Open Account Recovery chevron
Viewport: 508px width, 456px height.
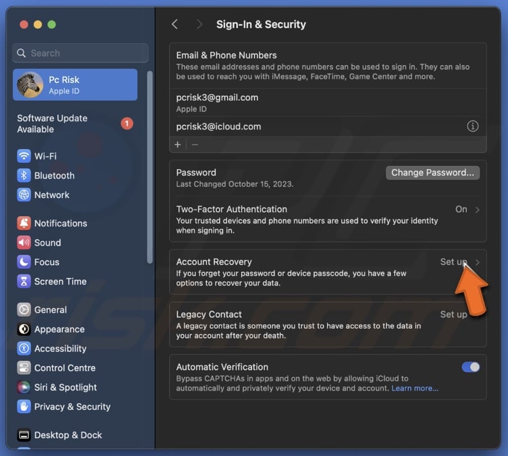[x=477, y=262]
